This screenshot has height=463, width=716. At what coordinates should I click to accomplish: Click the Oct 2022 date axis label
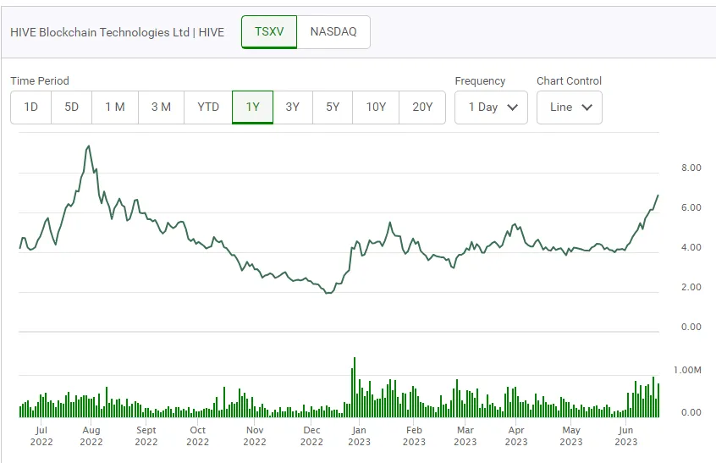[x=198, y=436]
